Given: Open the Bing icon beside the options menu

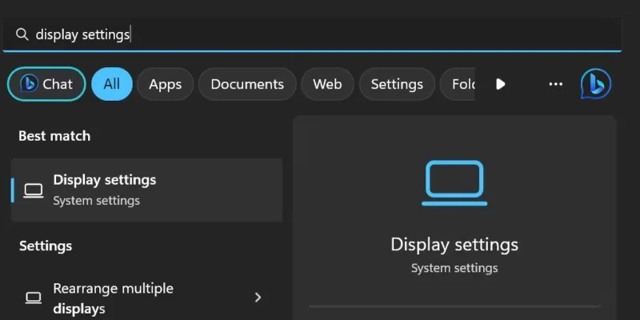Looking at the screenshot, I should pyautogui.click(x=596, y=84).
